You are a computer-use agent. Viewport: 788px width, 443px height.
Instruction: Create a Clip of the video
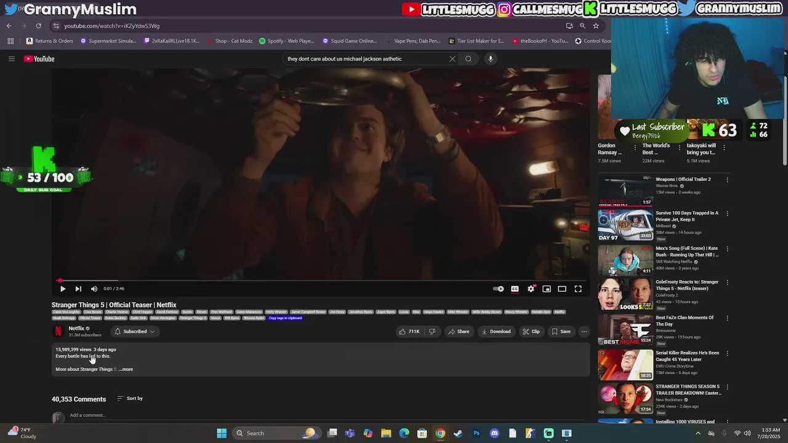point(531,332)
